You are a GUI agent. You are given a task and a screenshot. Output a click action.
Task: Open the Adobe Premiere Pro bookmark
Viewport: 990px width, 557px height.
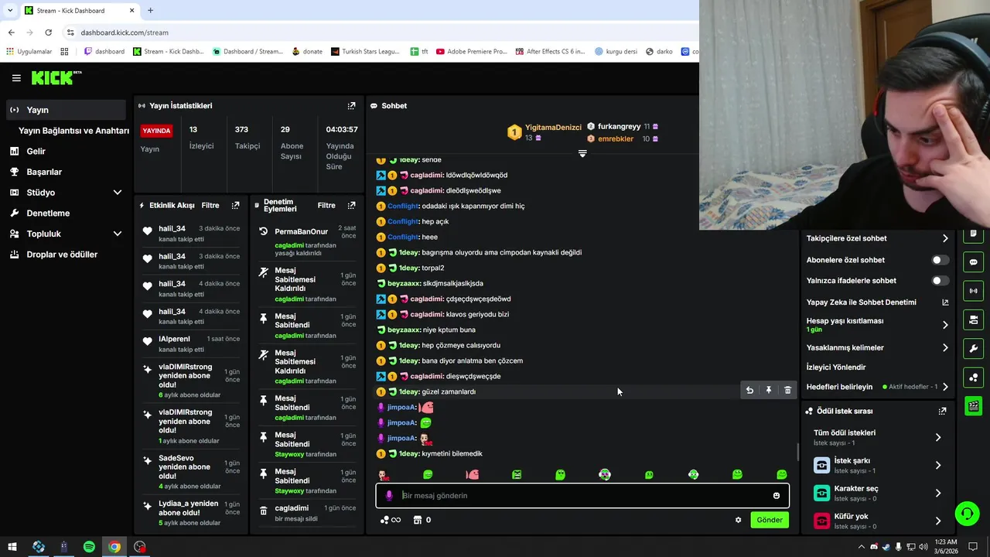(471, 52)
